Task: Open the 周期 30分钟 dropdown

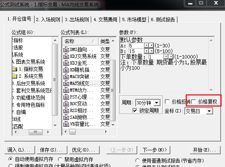Action: tap(156, 103)
